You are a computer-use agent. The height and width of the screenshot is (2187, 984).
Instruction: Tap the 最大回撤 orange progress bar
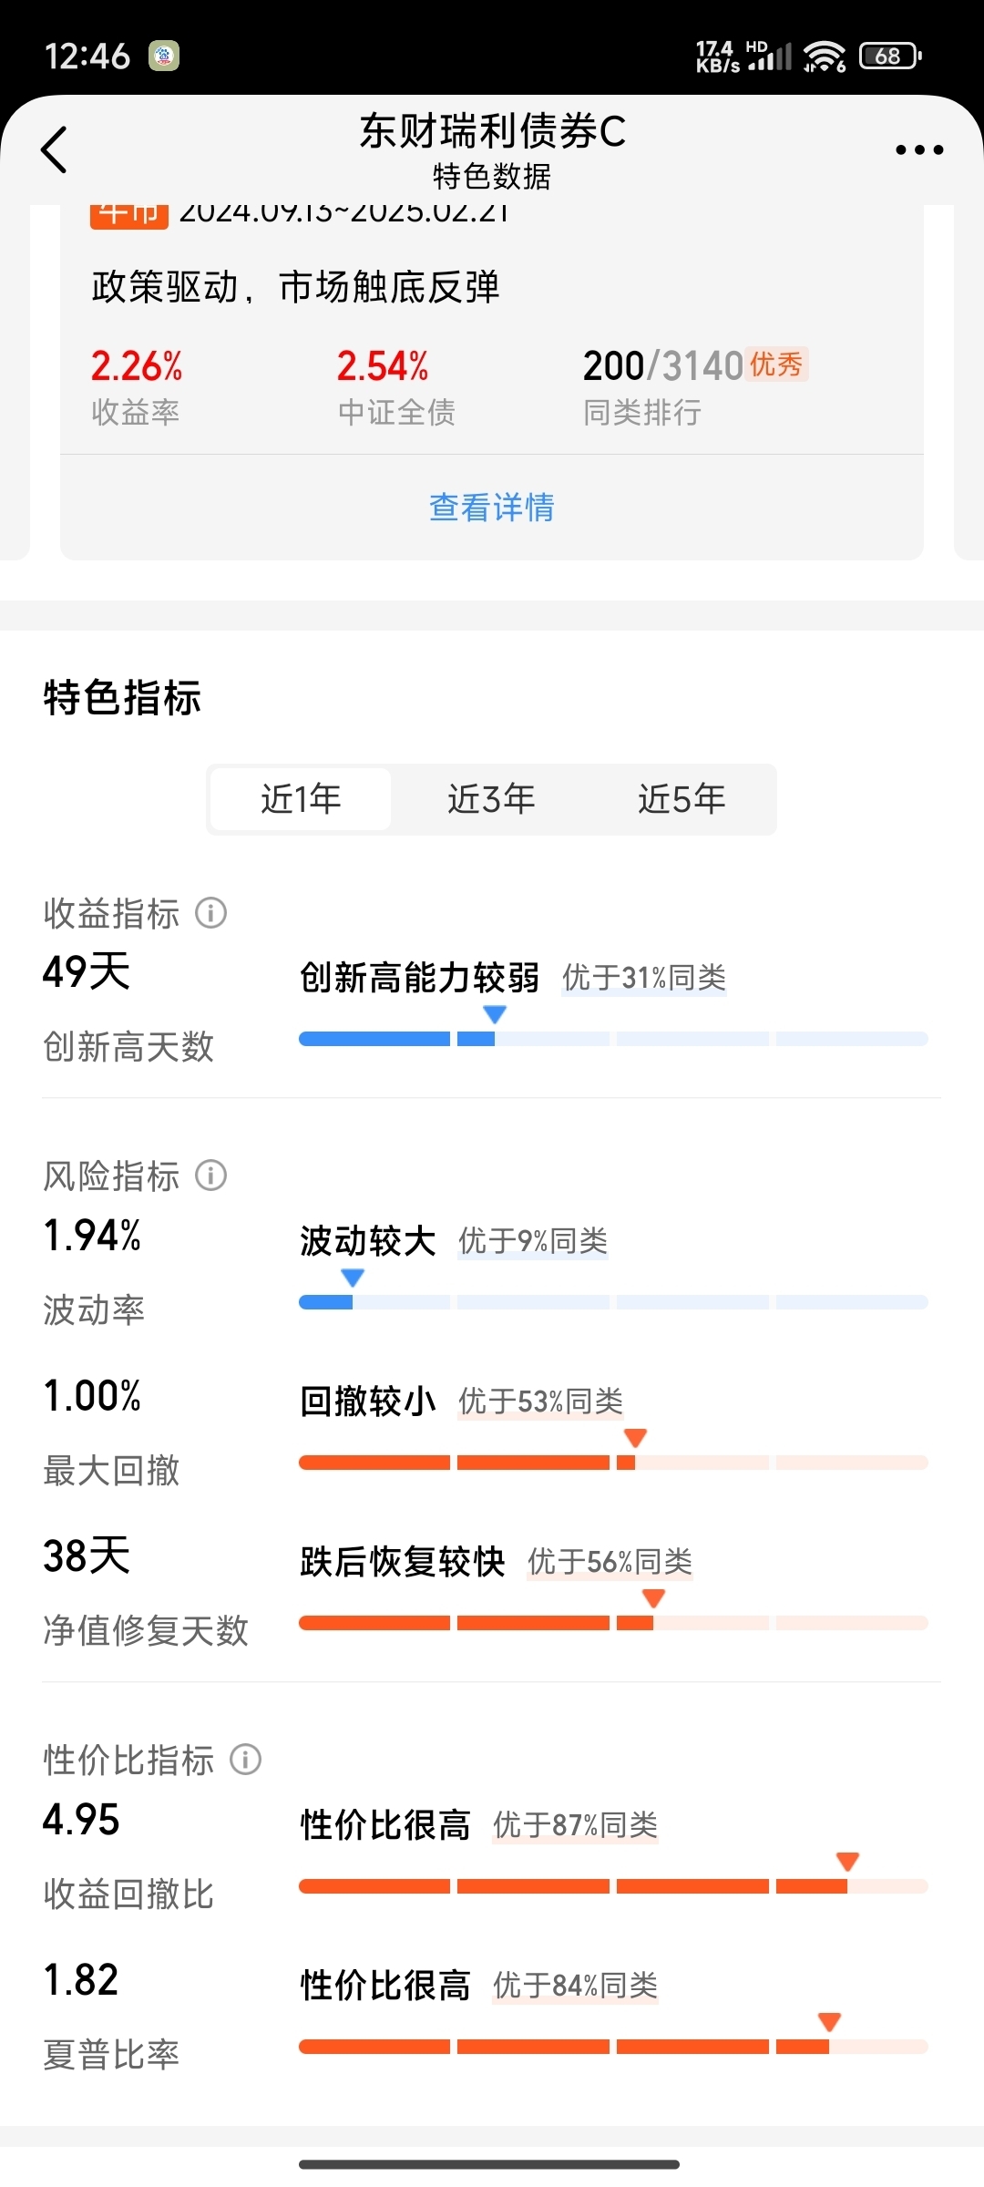click(x=613, y=1463)
